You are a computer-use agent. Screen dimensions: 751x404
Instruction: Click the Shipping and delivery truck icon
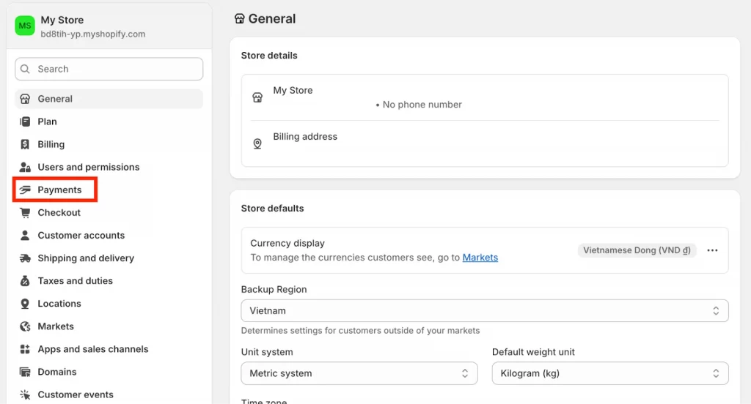pyautogui.click(x=25, y=258)
